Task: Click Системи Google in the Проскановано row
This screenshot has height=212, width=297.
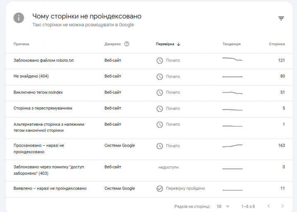Action: pos(120,146)
